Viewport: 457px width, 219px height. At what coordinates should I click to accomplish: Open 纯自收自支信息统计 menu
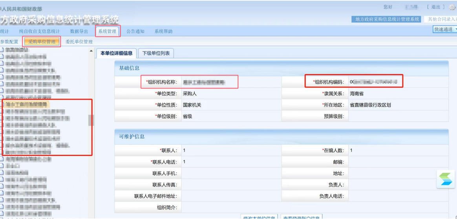39,31
